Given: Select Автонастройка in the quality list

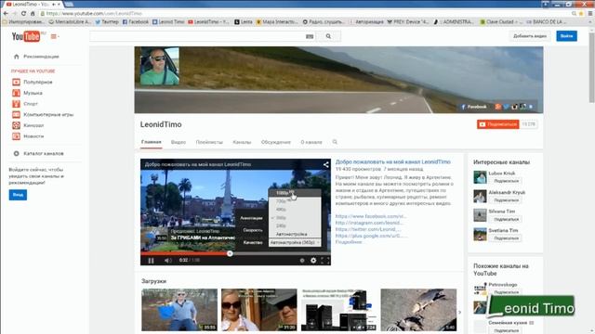Looking at the screenshot, I should pyautogui.click(x=295, y=234).
